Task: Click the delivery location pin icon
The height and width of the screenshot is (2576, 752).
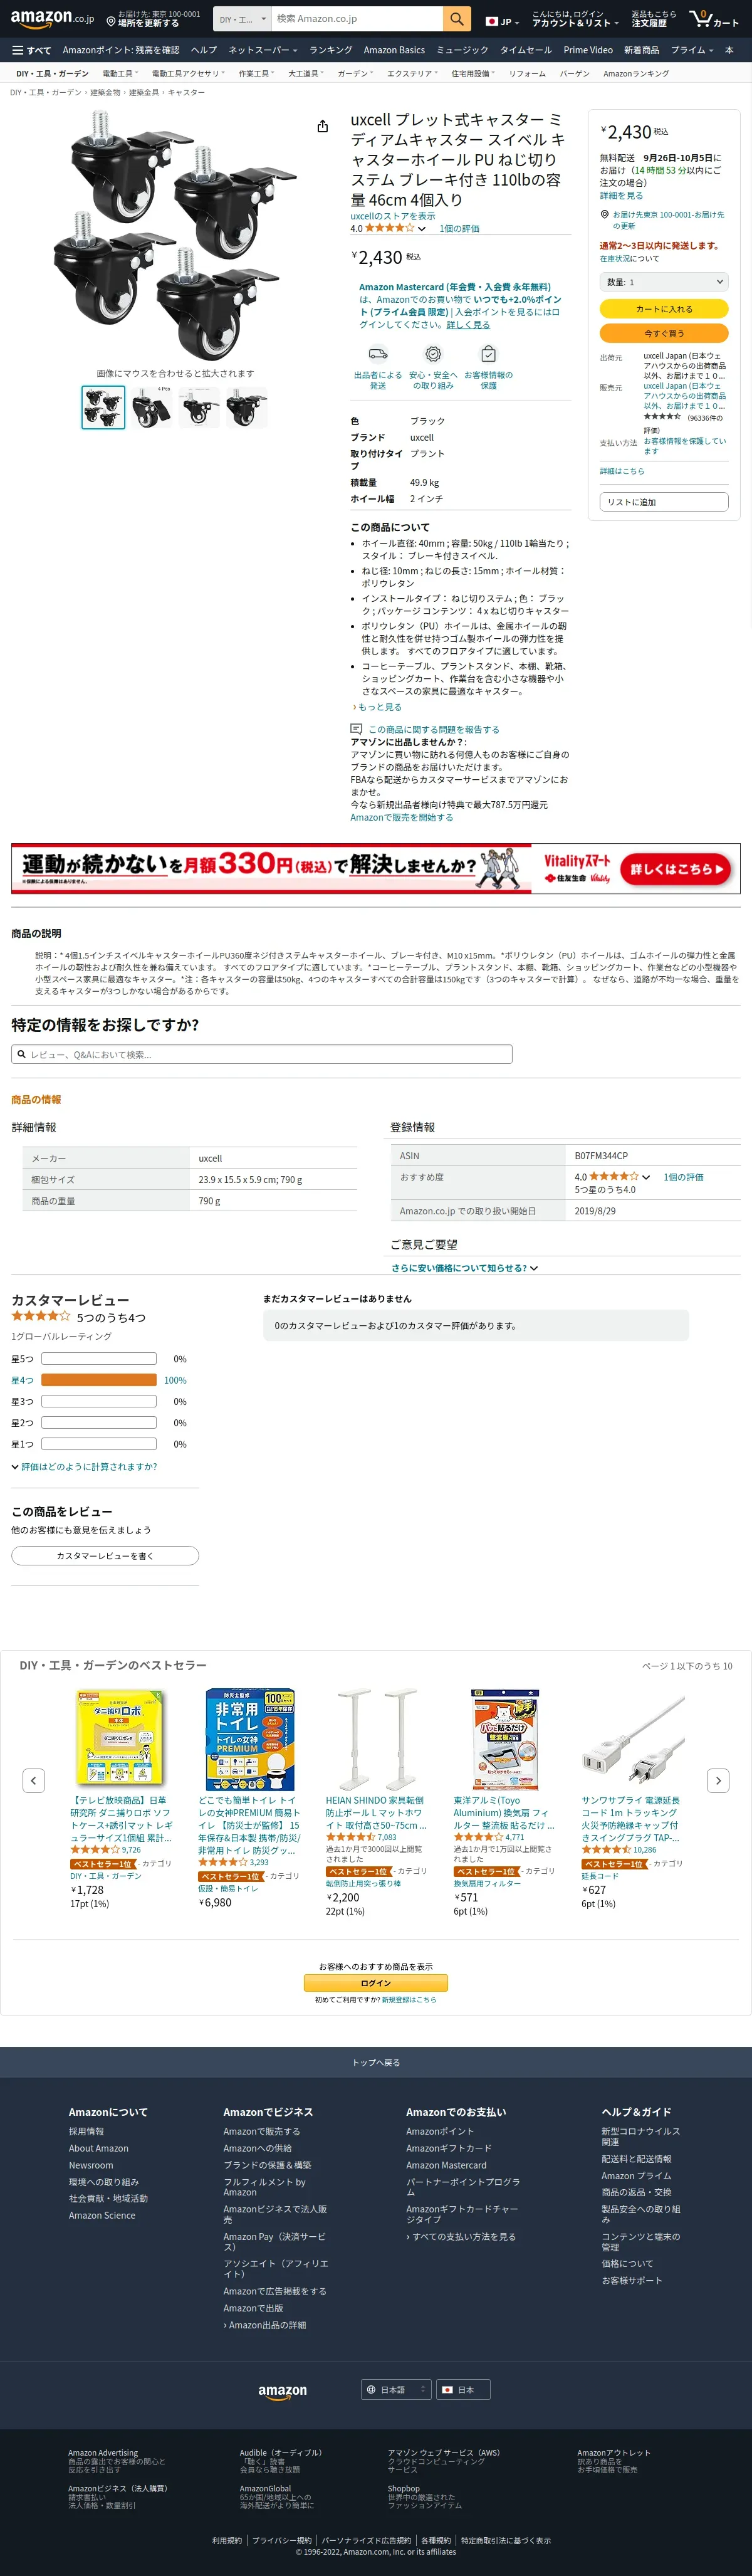Action: (112, 22)
